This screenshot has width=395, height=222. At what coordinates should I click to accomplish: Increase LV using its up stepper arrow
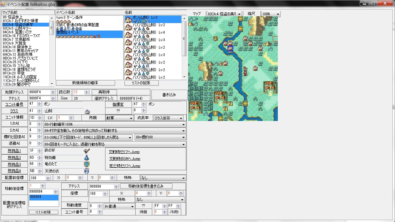coord(70,116)
